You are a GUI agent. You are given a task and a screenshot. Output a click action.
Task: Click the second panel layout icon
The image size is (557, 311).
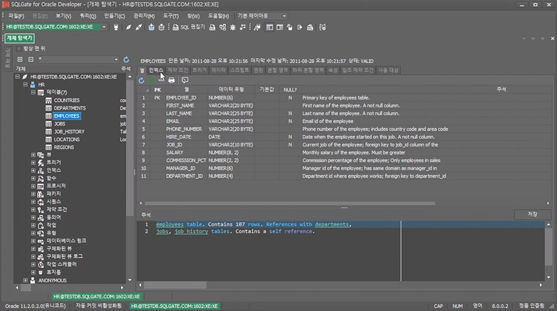pos(280,27)
